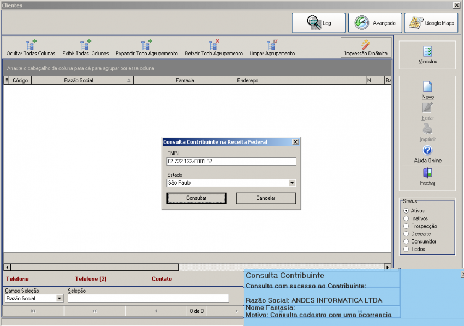Screen dimensions: 464x326
Task: Open the Estado dropdown in the dialog
Action: 292,183
